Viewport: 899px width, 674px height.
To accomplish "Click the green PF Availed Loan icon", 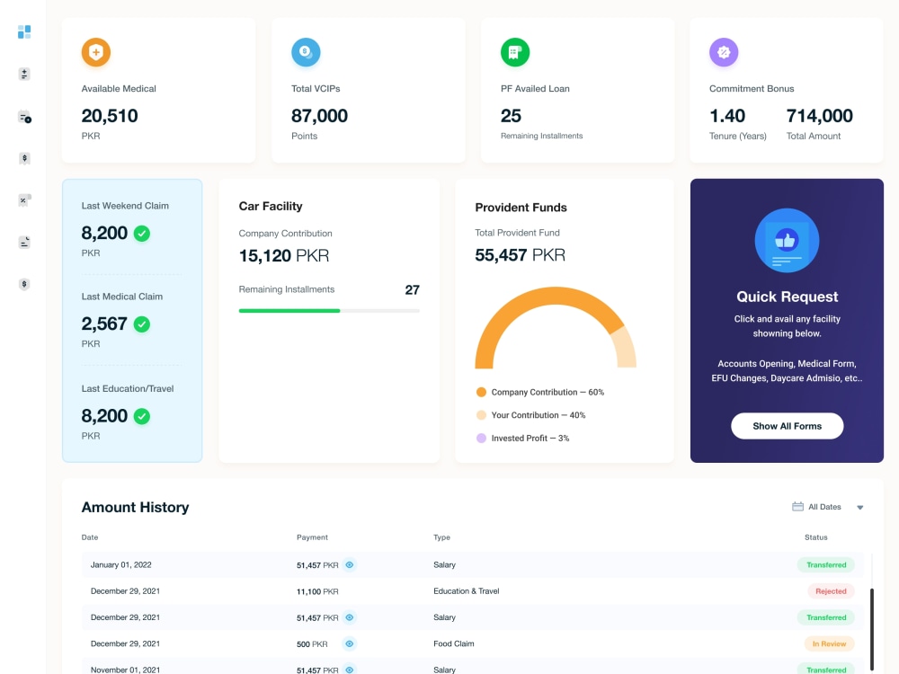I will pos(515,52).
